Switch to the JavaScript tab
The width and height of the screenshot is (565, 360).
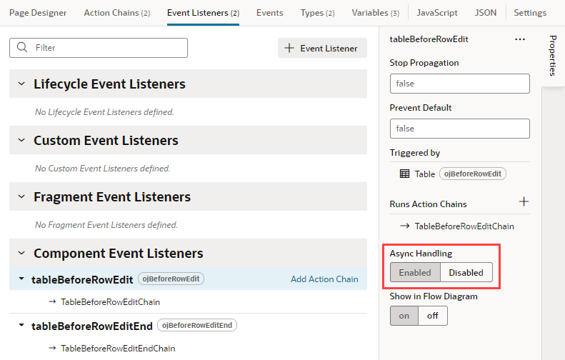tap(437, 13)
